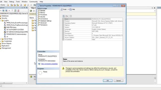Click the connection properties icon beside the link

[39, 64]
